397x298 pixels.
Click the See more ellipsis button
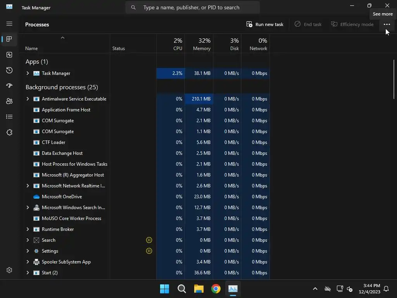click(x=387, y=24)
